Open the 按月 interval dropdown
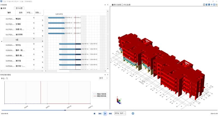Viewport: 218px width, 117px height. click(104, 78)
